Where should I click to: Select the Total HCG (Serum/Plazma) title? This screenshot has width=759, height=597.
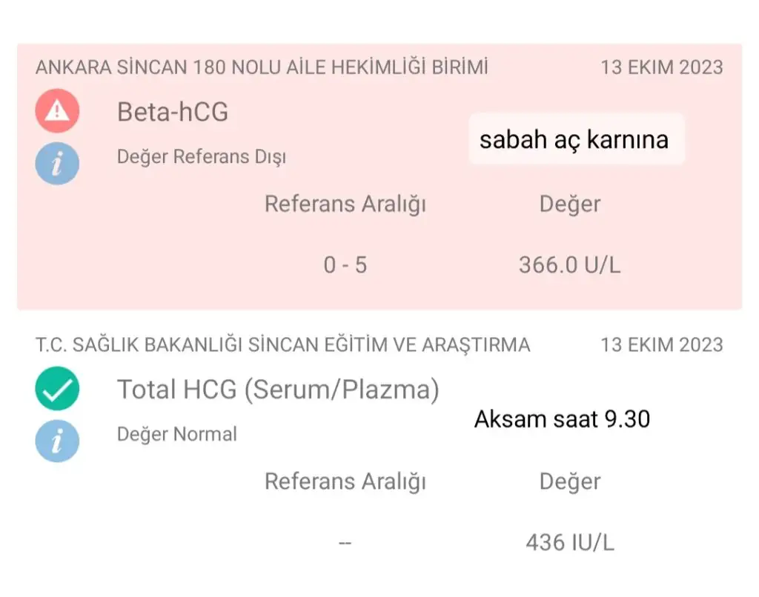278,390
